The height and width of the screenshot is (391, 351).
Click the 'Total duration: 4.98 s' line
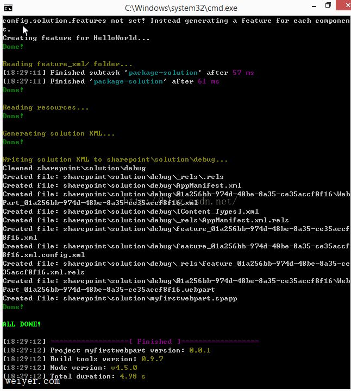click(75, 376)
